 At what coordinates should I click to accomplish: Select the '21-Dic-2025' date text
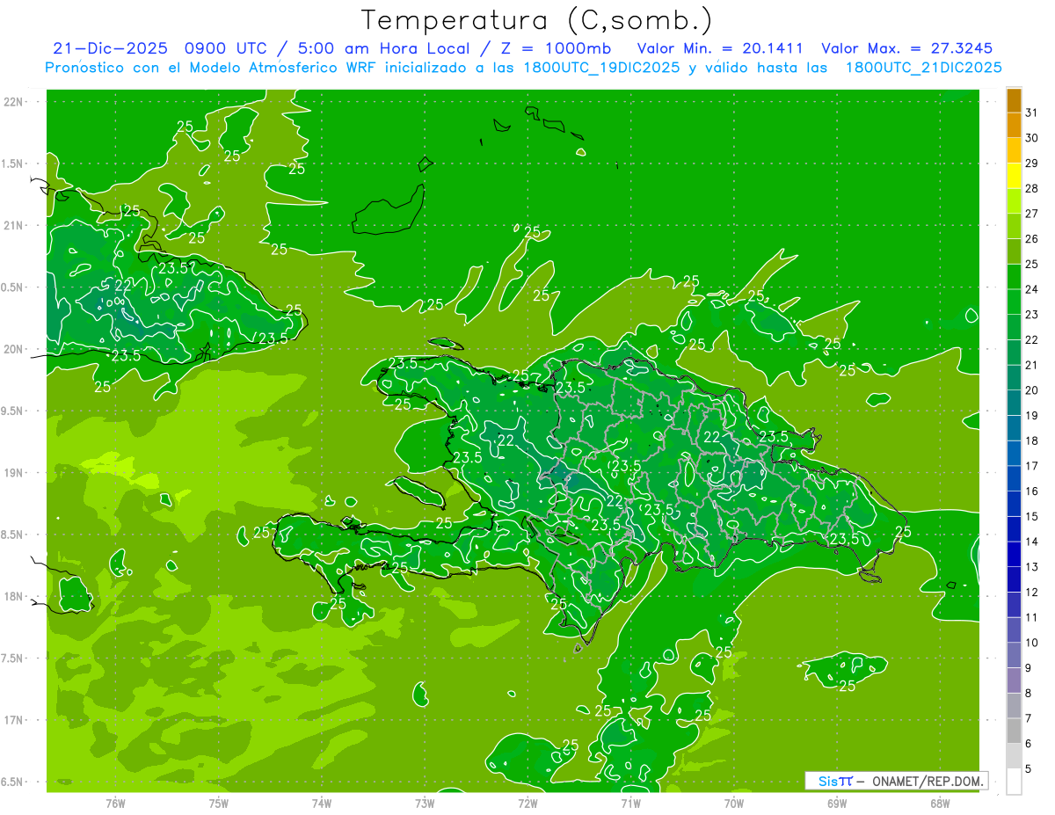(x=109, y=48)
